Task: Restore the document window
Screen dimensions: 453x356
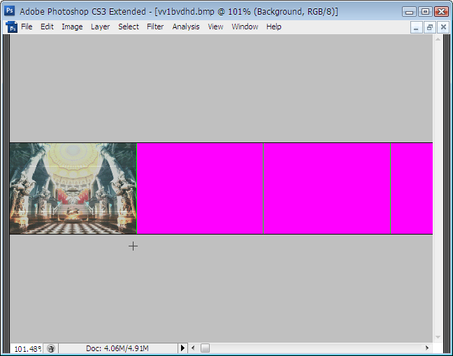Action: [x=430, y=27]
